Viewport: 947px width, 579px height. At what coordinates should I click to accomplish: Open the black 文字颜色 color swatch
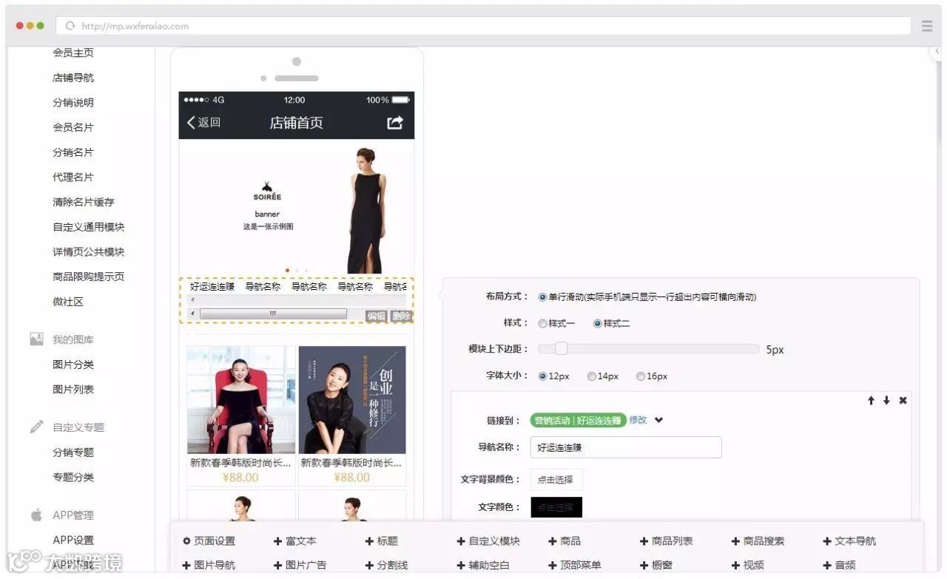coord(556,507)
